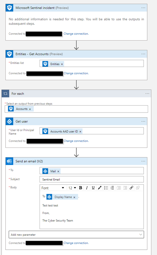
Task: Toggle Italic formatting in Body toolbar
Action: click(x=87, y=188)
